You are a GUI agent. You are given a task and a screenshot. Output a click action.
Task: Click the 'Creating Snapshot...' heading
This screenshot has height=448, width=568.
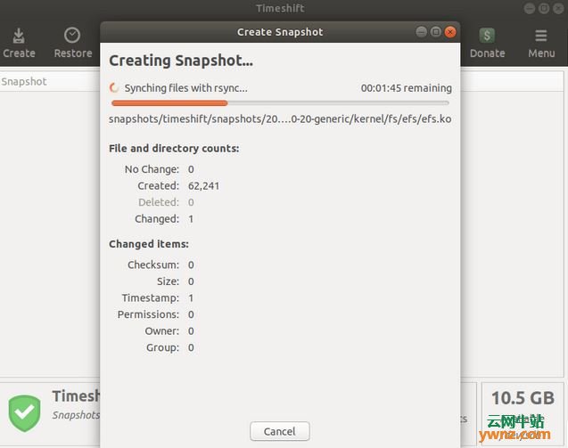[181, 61]
